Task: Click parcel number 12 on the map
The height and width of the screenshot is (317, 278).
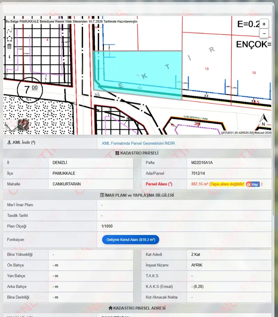Action: pos(254,73)
